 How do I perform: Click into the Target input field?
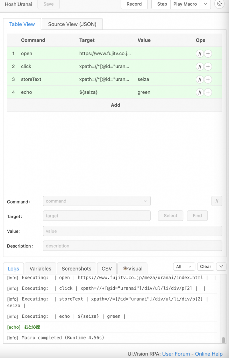[x=96, y=216]
